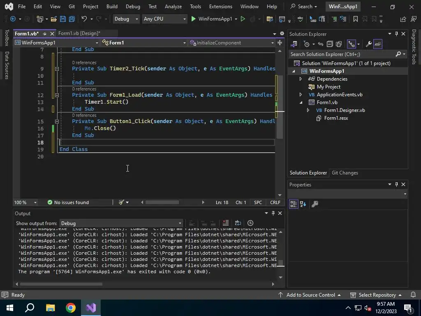
Task: Open the Debug configuration dropdown
Action: pyautogui.click(x=126, y=19)
